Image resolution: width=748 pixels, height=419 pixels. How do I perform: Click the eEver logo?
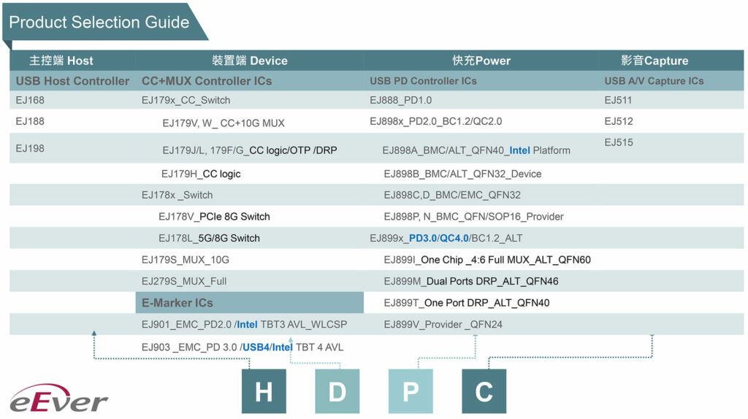point(58,398)
